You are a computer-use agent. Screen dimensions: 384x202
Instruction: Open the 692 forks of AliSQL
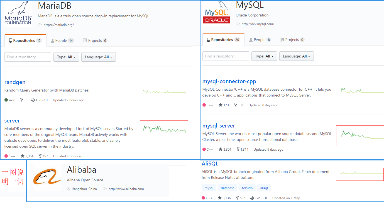click(240, 198)
